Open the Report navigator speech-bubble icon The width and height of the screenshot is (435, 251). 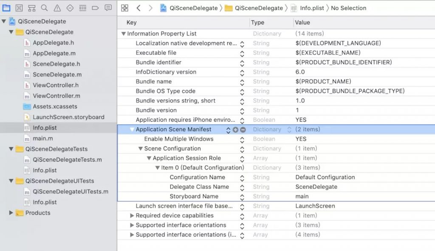point(108,8)
